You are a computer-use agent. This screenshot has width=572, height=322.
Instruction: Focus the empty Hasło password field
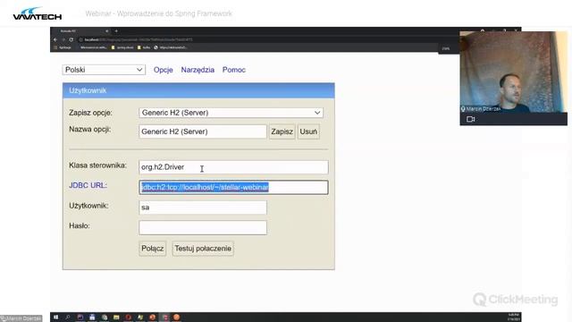[x=203, y=228]
